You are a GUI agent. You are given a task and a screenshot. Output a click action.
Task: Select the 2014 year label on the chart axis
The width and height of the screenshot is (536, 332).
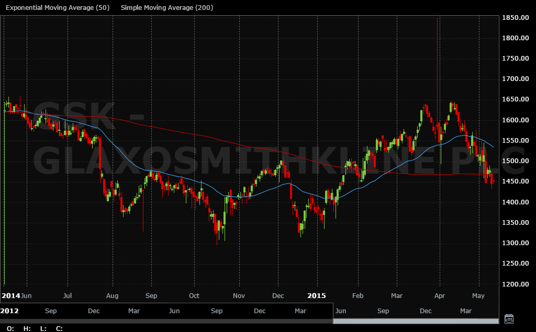pos(10,295)
